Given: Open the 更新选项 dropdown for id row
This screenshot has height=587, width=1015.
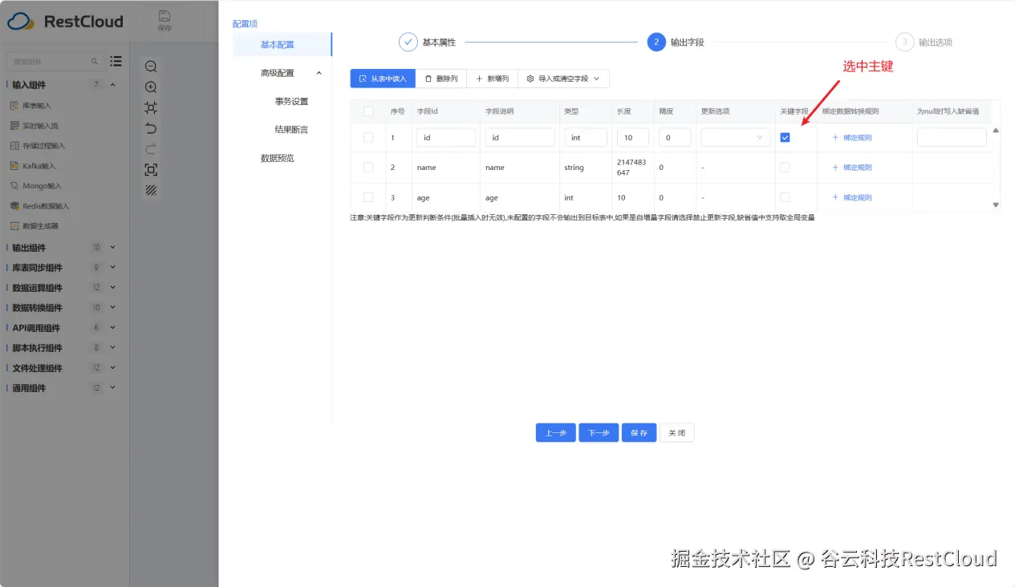Looking at the screenshot, I should 736,138.
